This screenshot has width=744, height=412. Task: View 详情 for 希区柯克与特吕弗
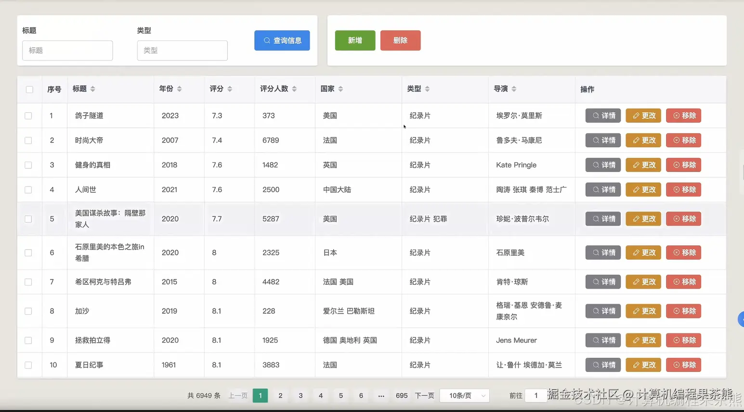603,282
